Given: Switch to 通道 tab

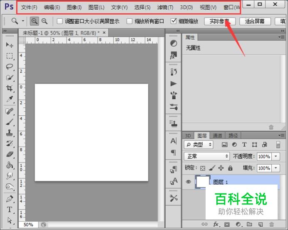Looking at the screenshot, I should [218, 136].
